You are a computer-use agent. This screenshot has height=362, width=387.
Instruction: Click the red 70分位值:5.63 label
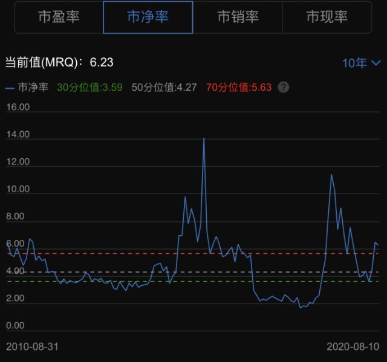pos(239,87)
